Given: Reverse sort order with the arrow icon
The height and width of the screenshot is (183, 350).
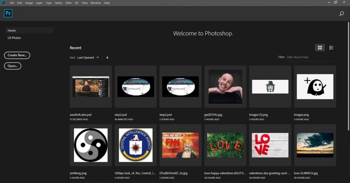Looking at the screenshot, I should [x=107, y=57].
